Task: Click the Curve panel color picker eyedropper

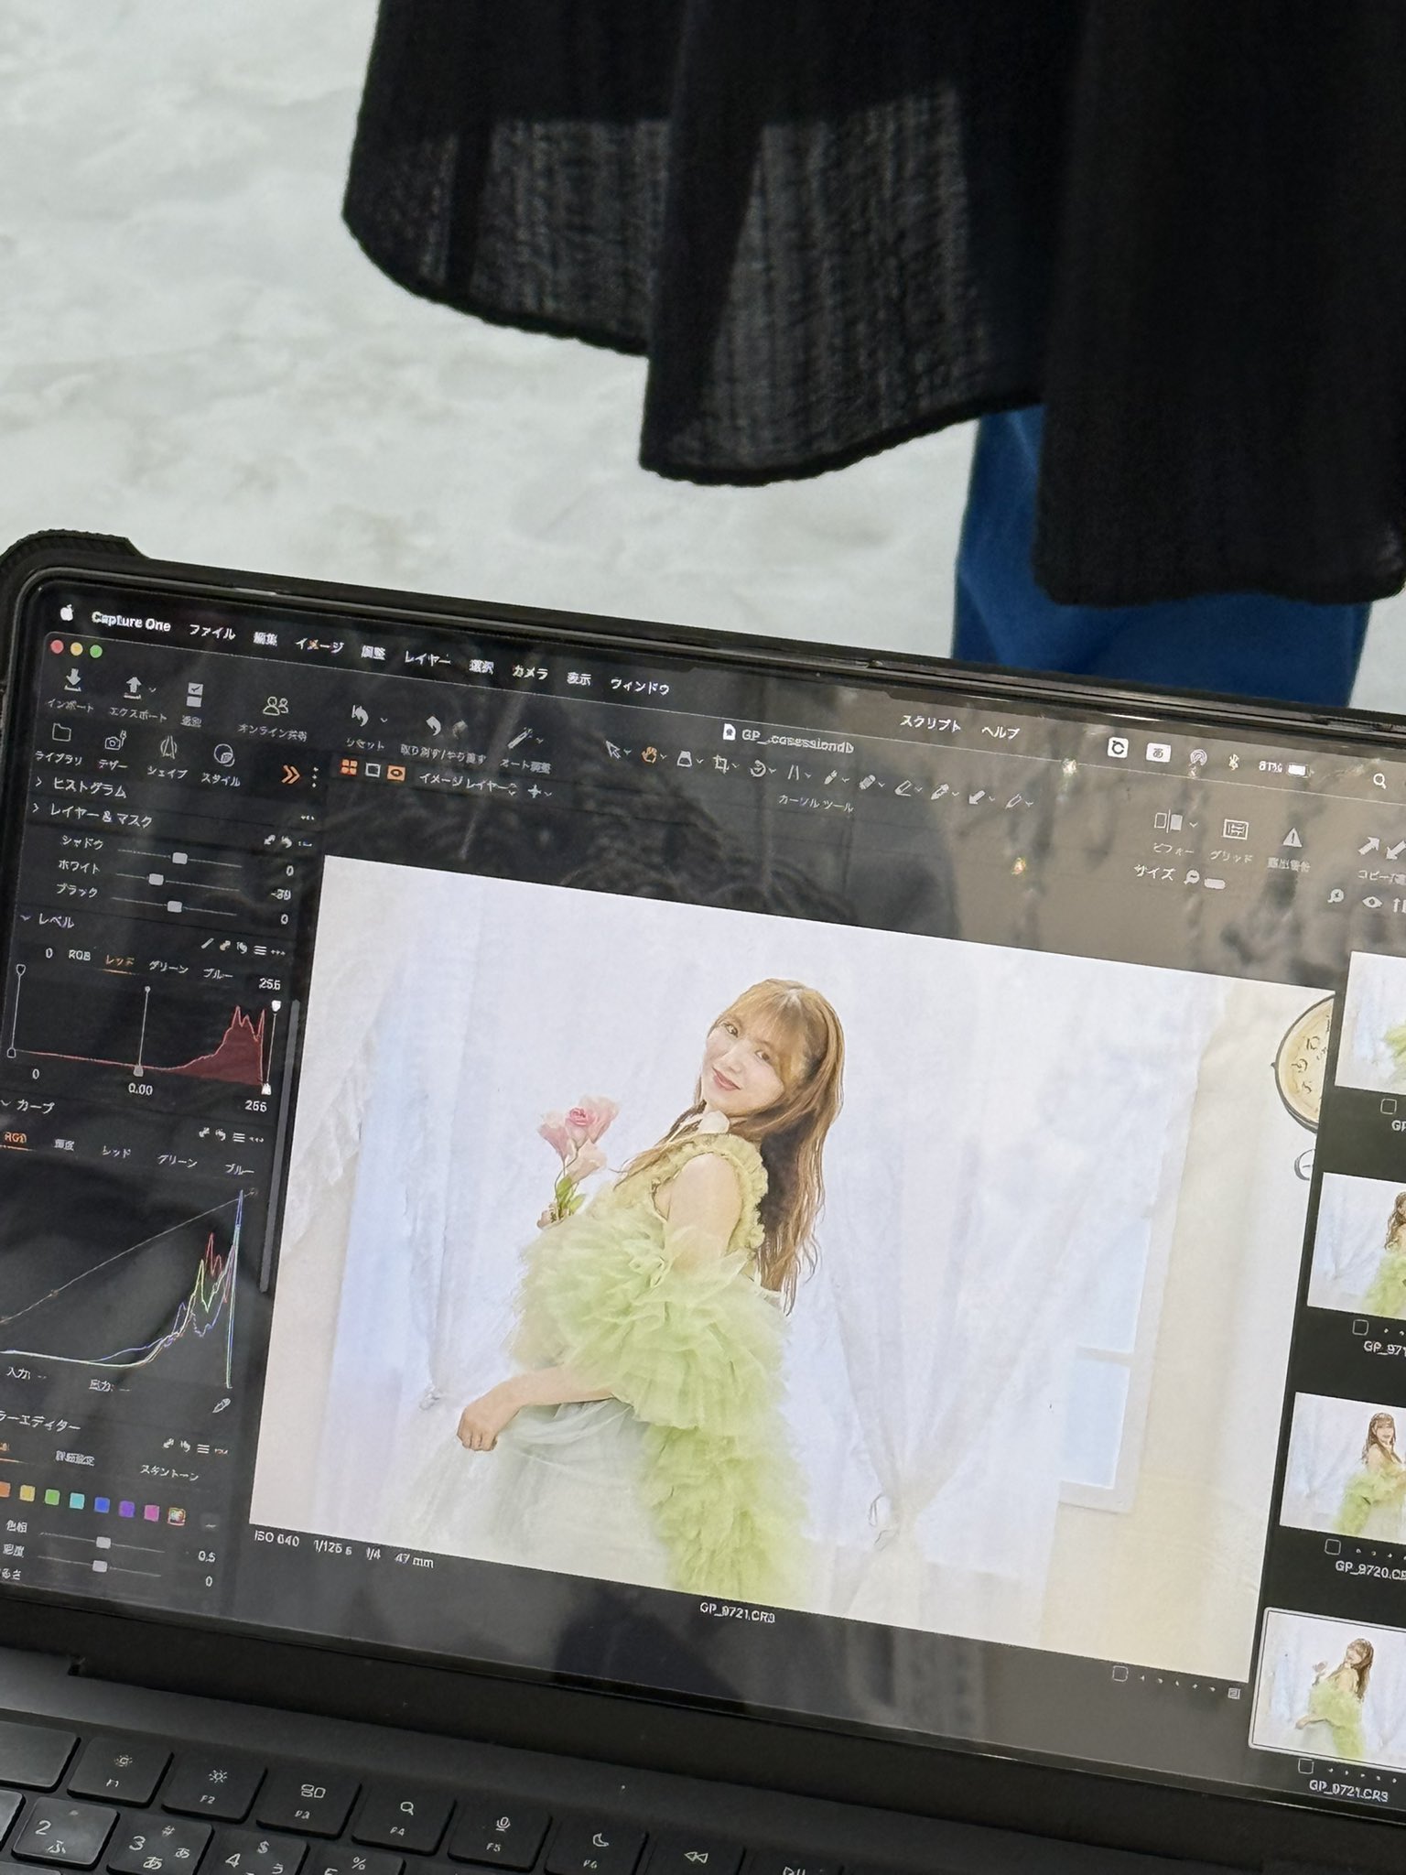Action: (222, 1405)
